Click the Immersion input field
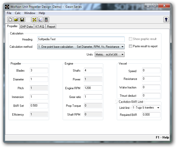The image size is (177, 148). [x=39, y=97]
